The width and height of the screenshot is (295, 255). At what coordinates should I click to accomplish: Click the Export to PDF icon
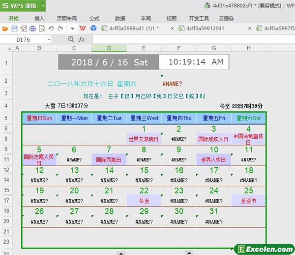24,28
